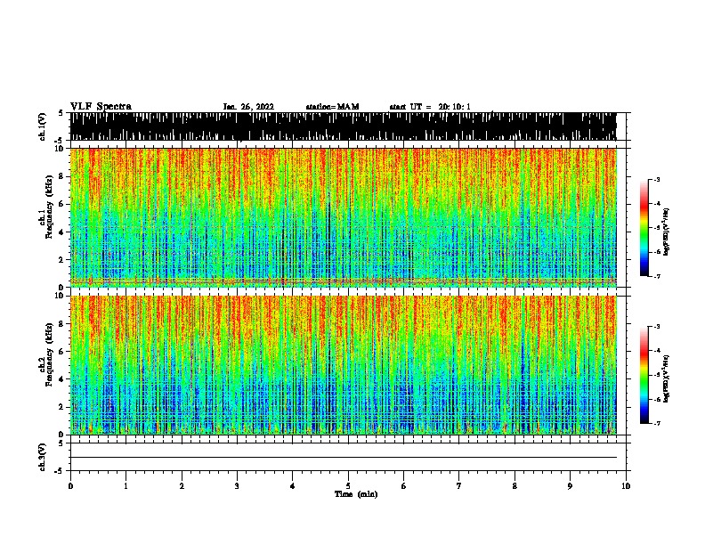Click the ch.1 color scale bar
Image resolution: width=705 pixels, height=545 pixels.
click(644, 228)
